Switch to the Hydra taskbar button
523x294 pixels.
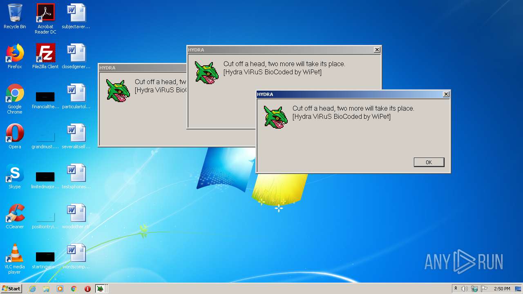[101, 289]
